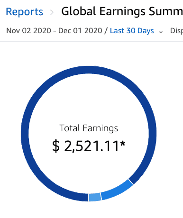Open the Reports breadcrumb link
This screenshot has height=218, width=183.
pos(24,12)
